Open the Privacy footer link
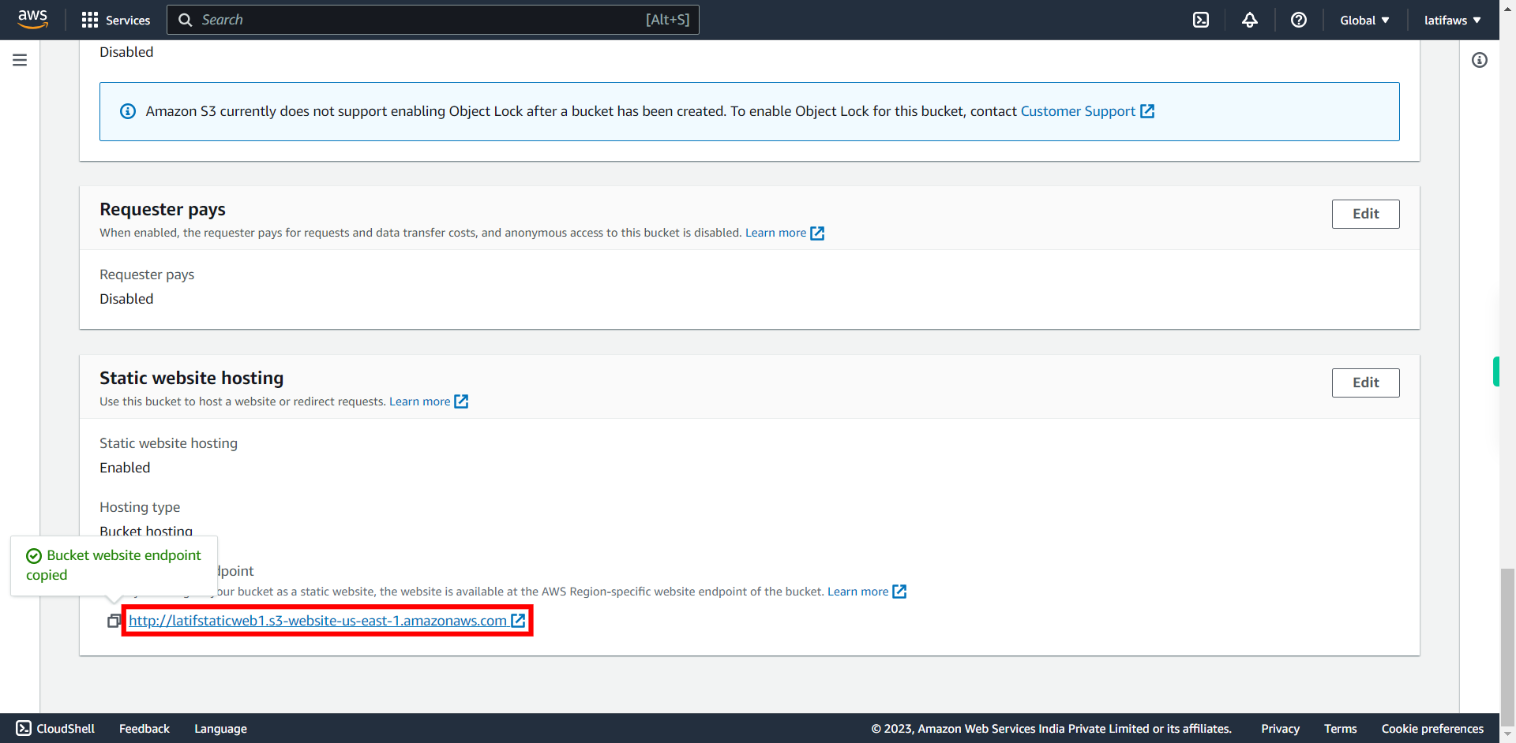 click(x=1280, y=728)
